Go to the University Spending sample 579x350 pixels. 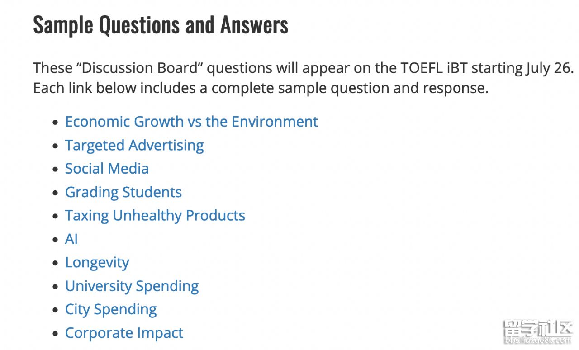132,286
